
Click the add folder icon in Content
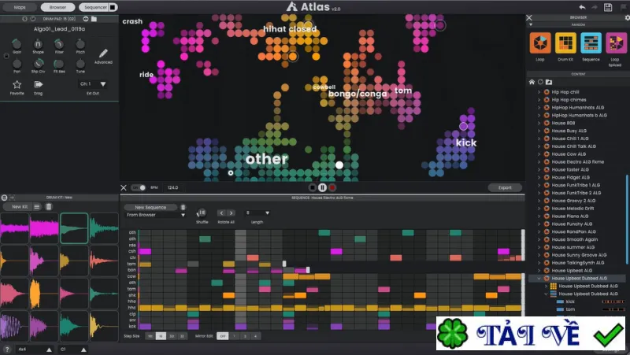(549, 82)
